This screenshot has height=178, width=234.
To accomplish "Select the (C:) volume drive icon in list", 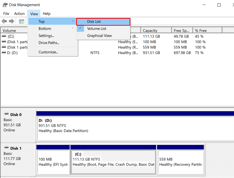I will [x=4, y=36].
